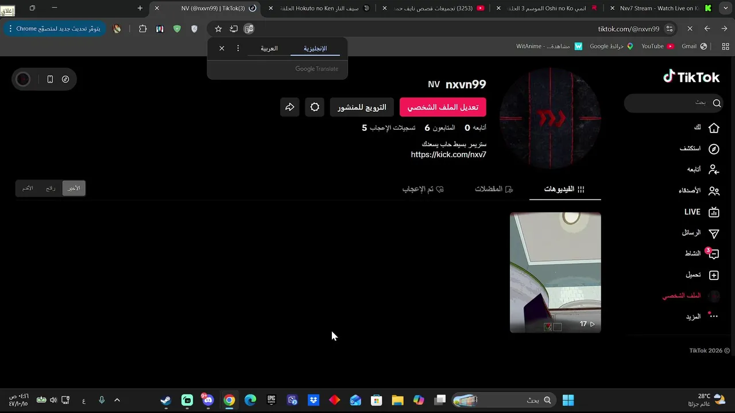This screenshot has width=735, height=413.
Task: Click the search magnifier icon in TikTok
Action: point(717,103)
